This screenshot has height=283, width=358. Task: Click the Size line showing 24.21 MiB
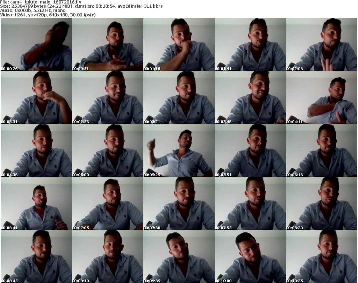81,6
